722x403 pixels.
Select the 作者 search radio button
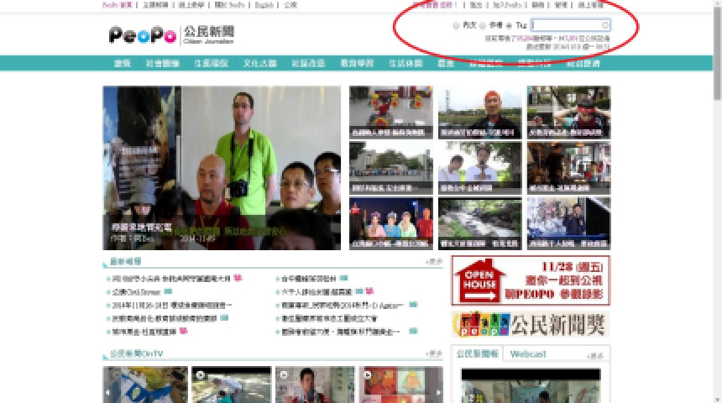pyautogui.click(x=483, y=26)
